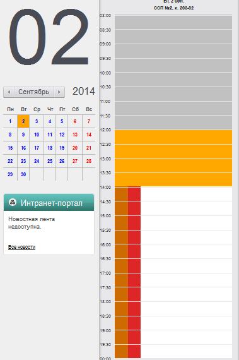The height and width of the screenshot is (360, 239).
Task: Select Wednesday September 10
Action: [37, 135]
